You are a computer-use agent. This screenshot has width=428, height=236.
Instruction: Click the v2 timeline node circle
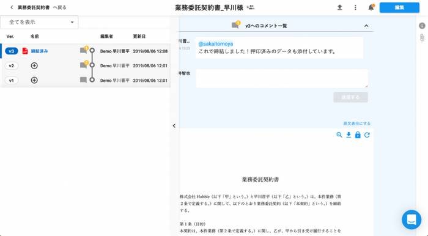pyautogui.click(x=92, y=65)
